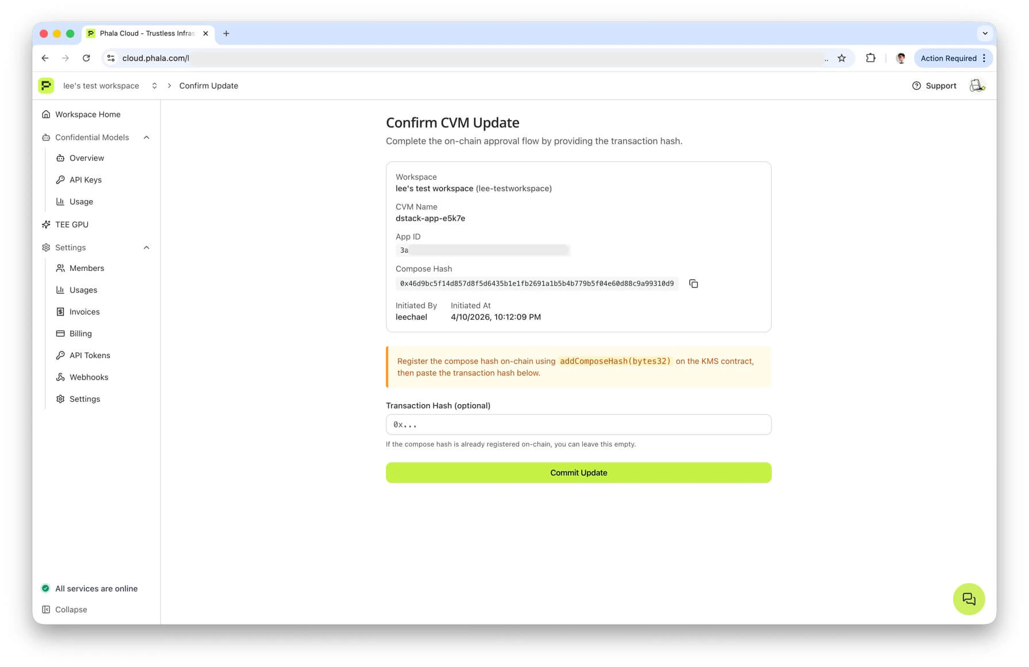This screenshot has width=1029, height=667.
Task: Open TEE GPU section
Action: [x=72, y=224]
